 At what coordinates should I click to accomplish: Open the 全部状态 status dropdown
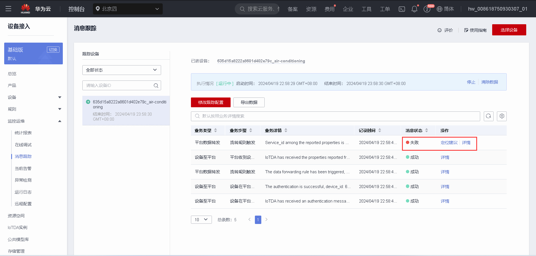pyautogui.click(x=121, y=70)
